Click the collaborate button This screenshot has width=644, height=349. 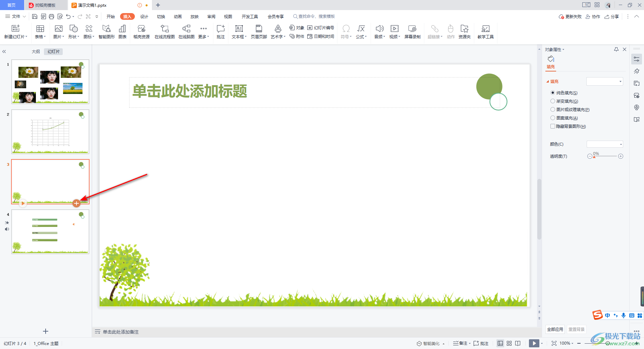[x=593, y=16]
